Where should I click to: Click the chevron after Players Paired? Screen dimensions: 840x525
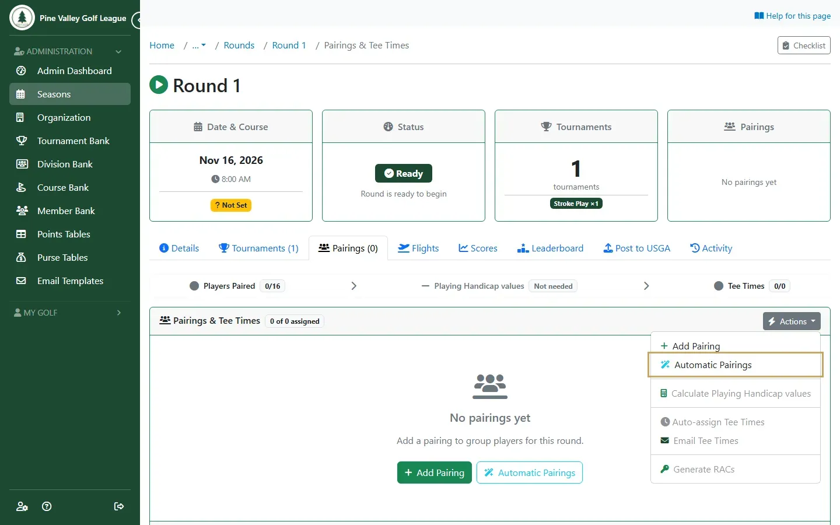(353, 286)
